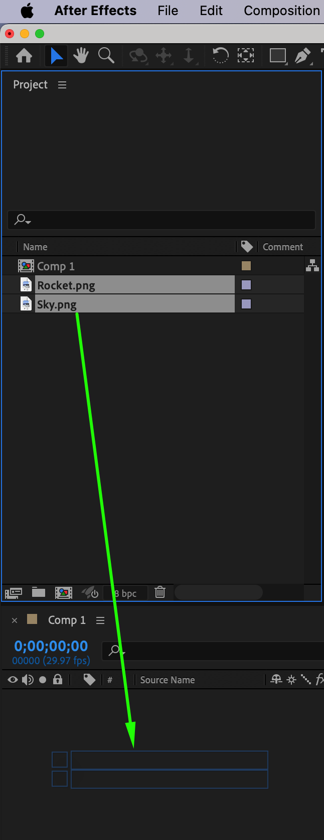Choose the Selection arrow tool
The width and height of the screenshot is (324, 840).
(56, 55)
